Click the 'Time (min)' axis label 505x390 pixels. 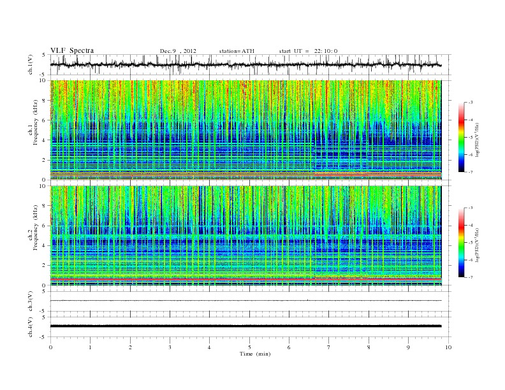click(x=255, y=354)
